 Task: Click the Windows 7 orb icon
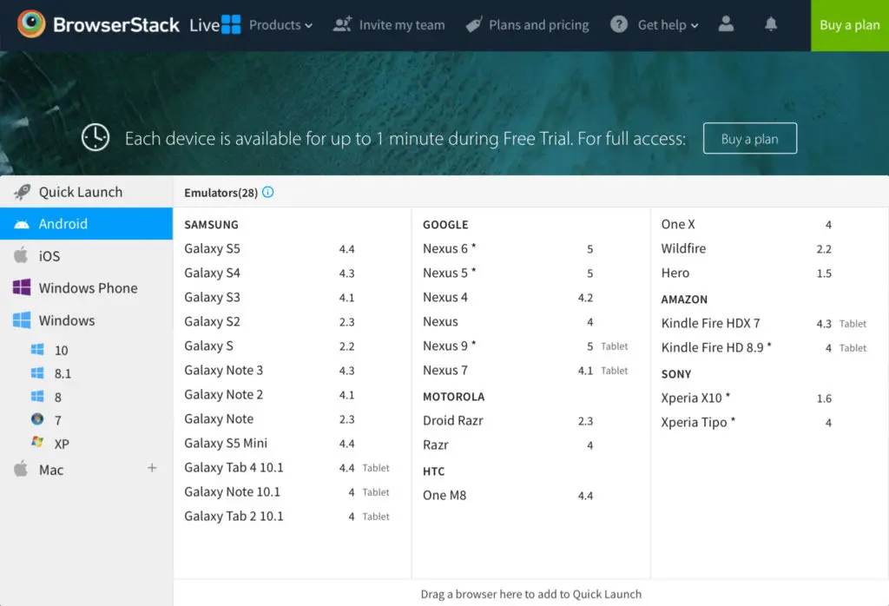pyautogui.click(x=37, y=419)
